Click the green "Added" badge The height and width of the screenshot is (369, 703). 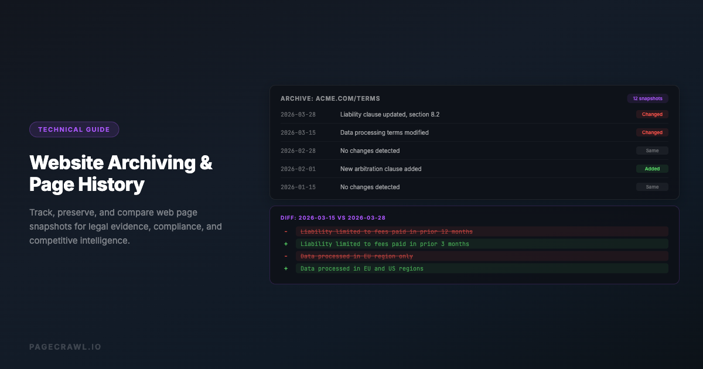652,169
